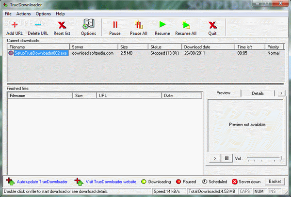291x197 pixels.
Task: Click the red Paused legend icon
Action: [178, 182]
